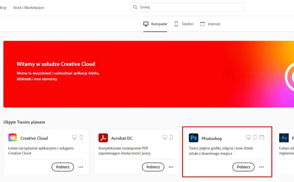Switch to the Telefon tab

pyautogui.click(x=184, y=24)
